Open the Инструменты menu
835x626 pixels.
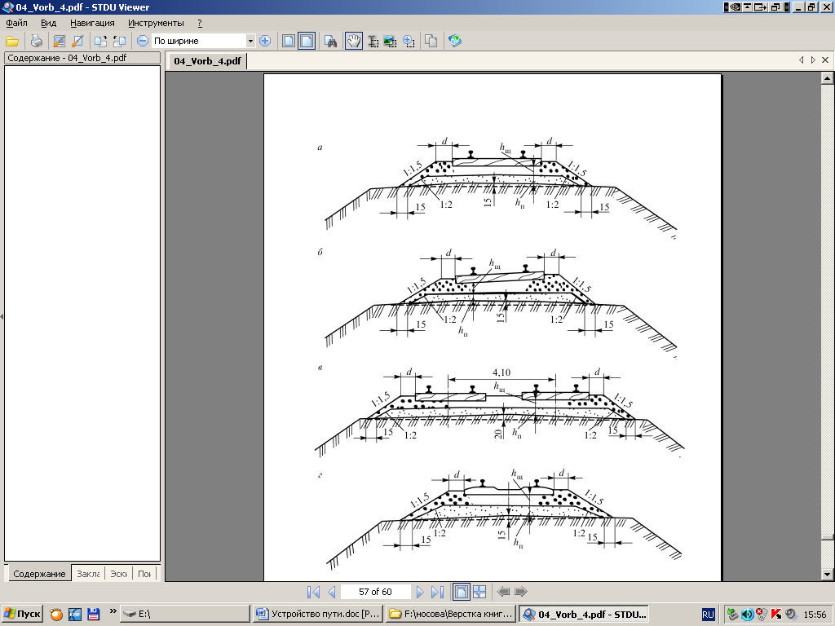tap(156, 23)
